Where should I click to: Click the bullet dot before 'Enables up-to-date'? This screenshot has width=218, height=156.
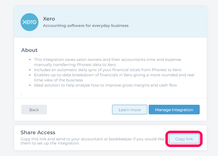pos(30,75)
